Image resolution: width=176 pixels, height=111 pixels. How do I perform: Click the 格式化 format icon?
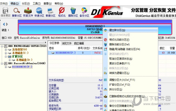[x=62, y=12]
